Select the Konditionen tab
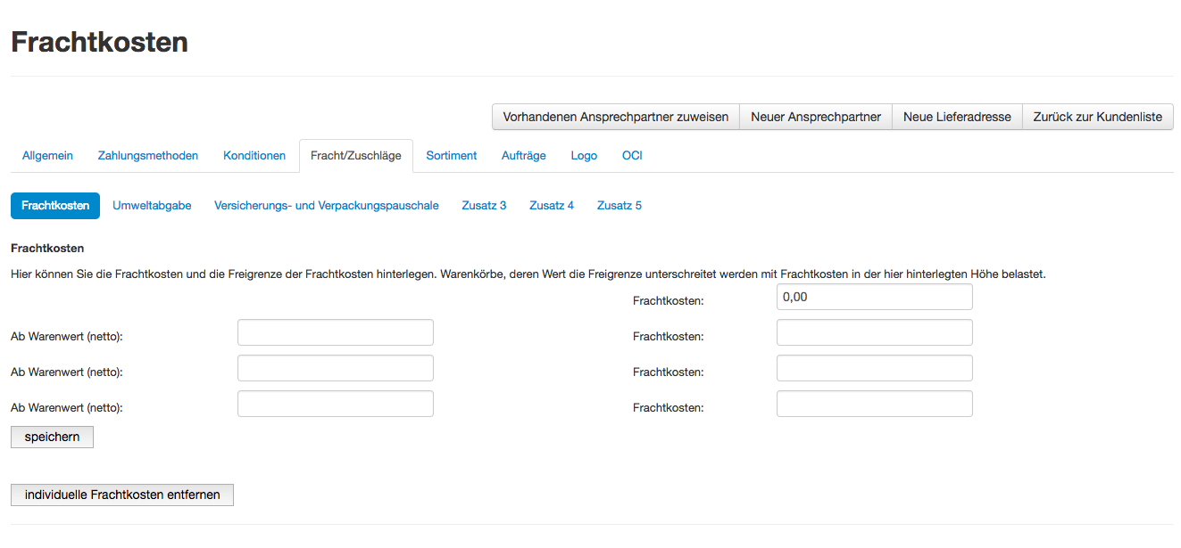The image size is (1181, 548). click(x=254, y=156)
